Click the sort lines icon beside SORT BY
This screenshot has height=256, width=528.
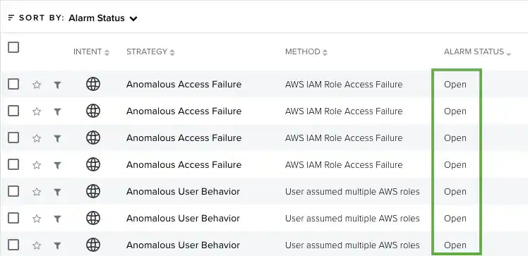[11, 18]
